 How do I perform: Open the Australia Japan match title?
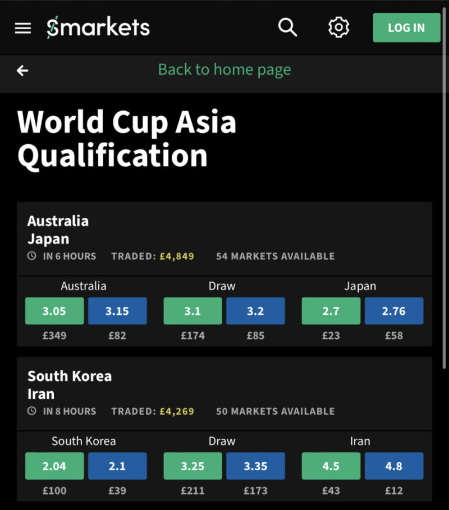click(x=58, y=229)
